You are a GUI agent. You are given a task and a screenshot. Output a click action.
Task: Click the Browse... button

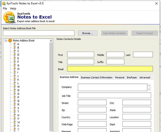click(88, 33)
